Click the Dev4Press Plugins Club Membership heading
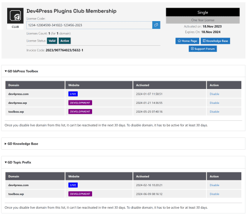247x215 pixels. 72,11
